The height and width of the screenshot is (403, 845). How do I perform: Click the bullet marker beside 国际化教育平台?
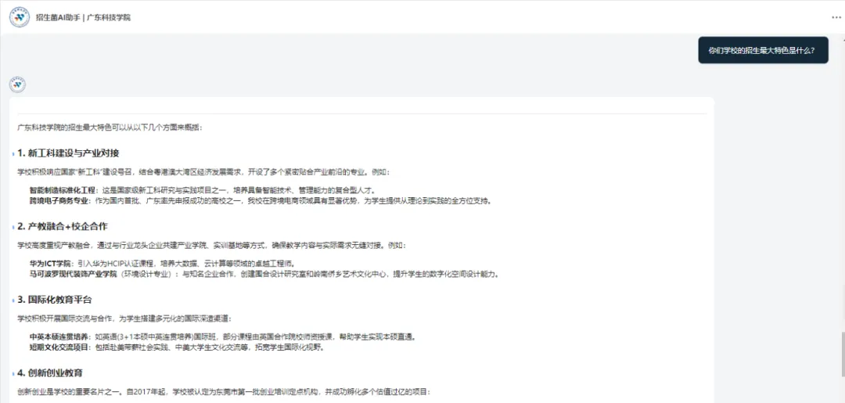pos(13,300)
